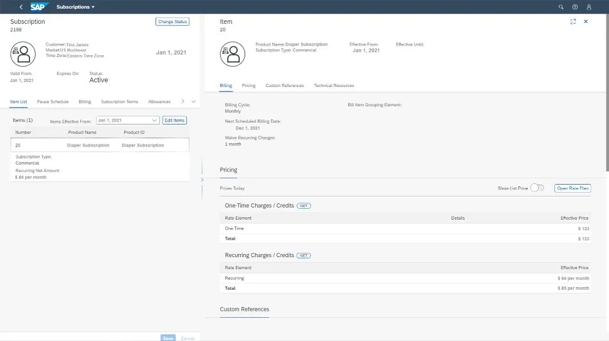Click the Custom References section heading
Image resolution: width=609 pixels, height=341 pixels.
point(245,309)
